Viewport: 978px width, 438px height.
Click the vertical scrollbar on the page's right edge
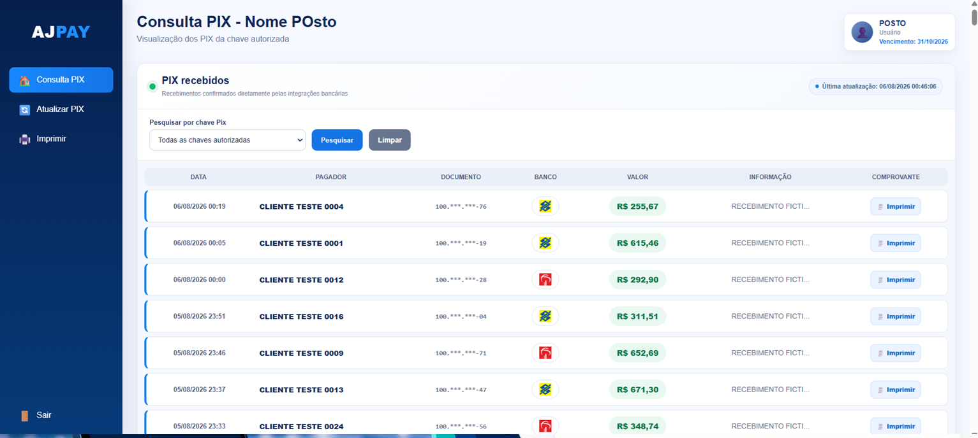[x=974, y=19]
